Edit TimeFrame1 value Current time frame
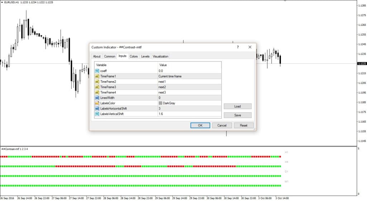Viewport: 367px width, 201px height. (190, 76)
